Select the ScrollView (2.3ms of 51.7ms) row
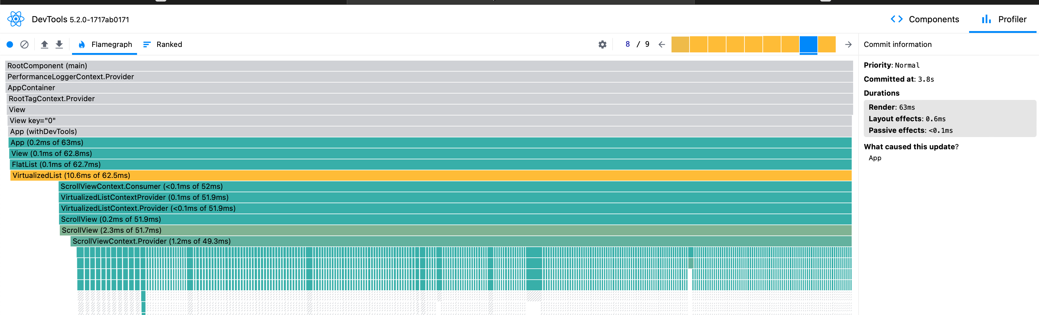1039x315 pixels. tap(456, 230)
